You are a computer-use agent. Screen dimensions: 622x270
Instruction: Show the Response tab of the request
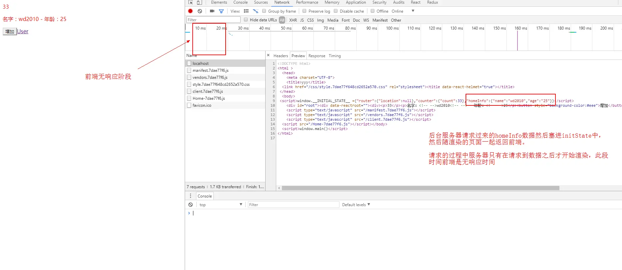click(317, 56)
